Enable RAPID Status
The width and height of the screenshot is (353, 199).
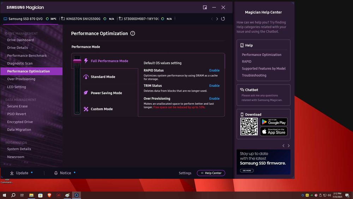pyautogui.click(x=214, y=70)
